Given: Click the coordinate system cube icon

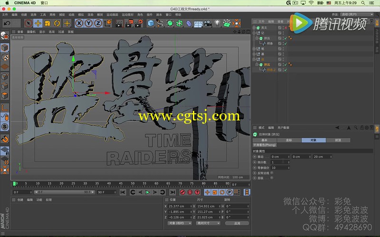Looking at the screenshot, I should click(x=108, y=23).
